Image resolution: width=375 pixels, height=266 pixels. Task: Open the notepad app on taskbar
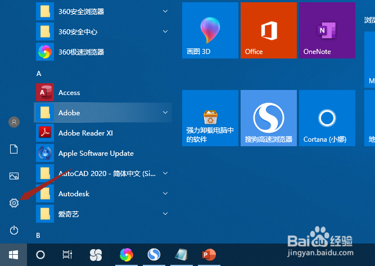(x=181, y=255)
